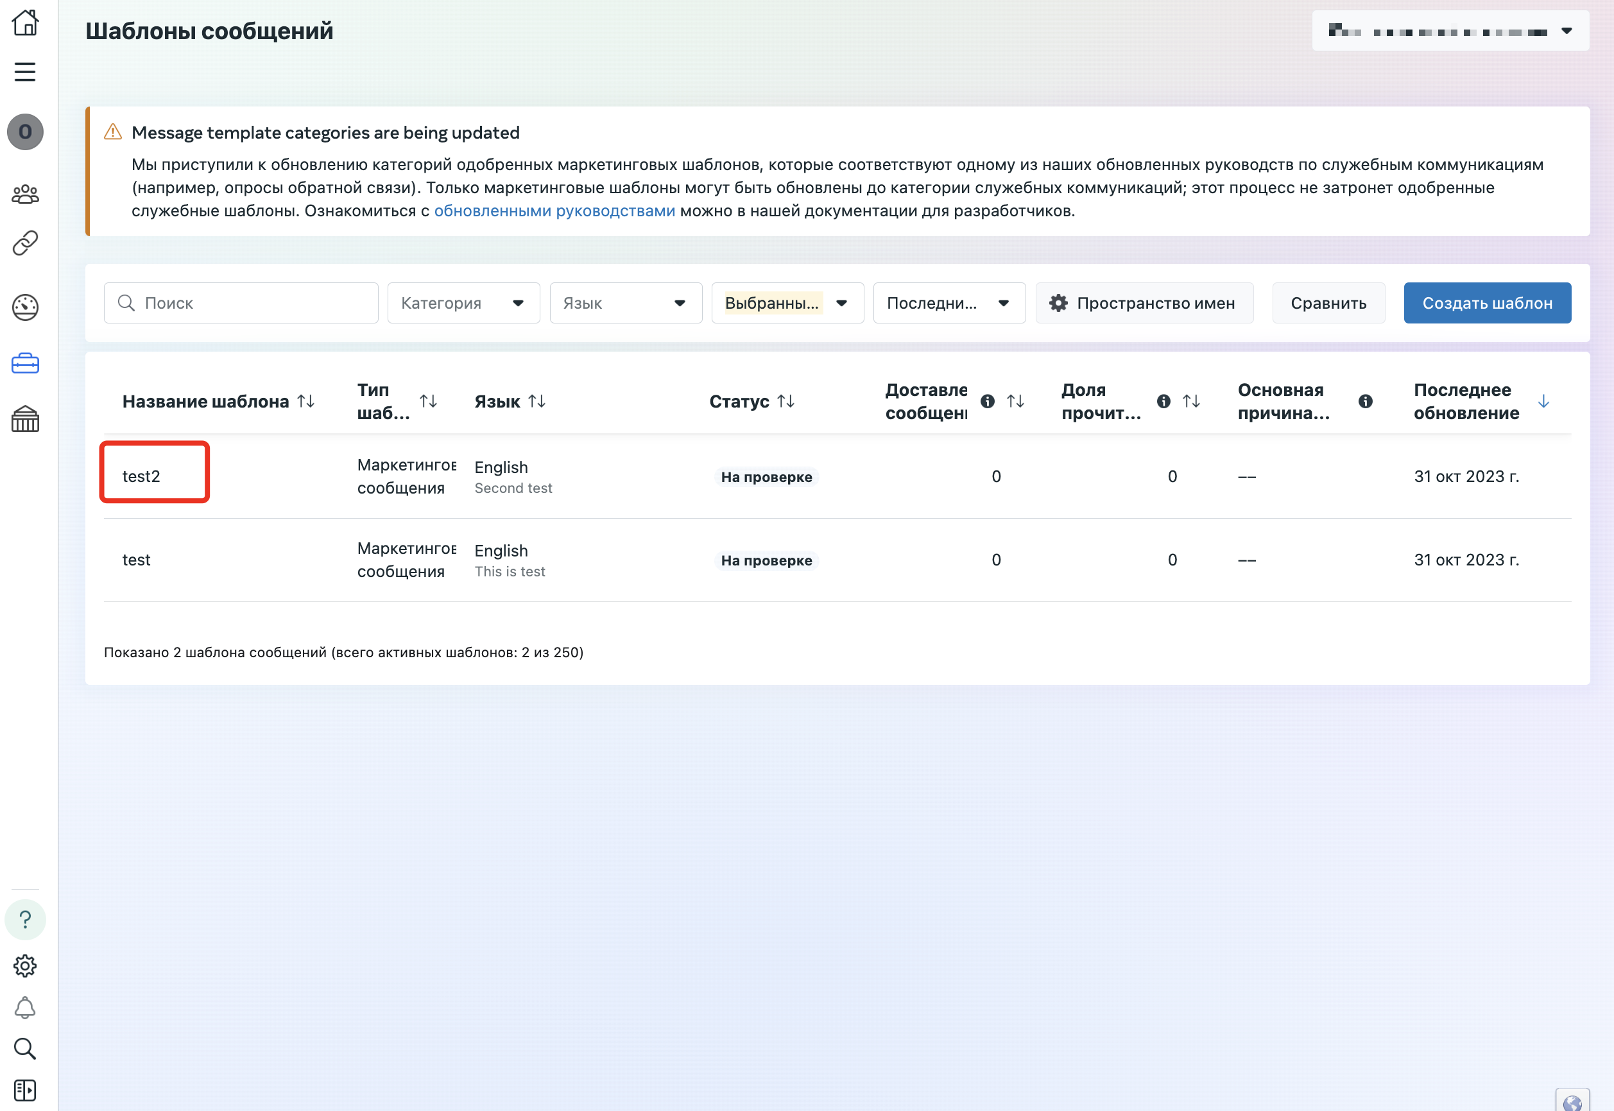Toggle the sidebar panel collapse icon
The image size is (1614, 1111).
pyautogui.click(x=25, y=1090)
